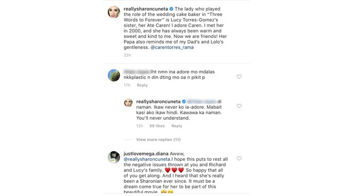The image size is (352, 196).
Task: Open justlovemega.diana's profile avatar
Action: pos(114,157)
